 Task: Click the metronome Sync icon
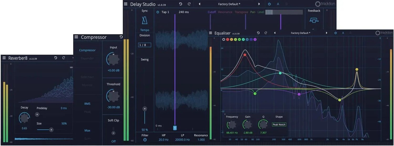(145, 20)
